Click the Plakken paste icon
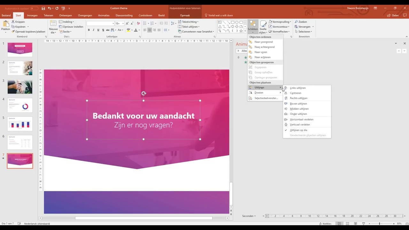This screenshot has width=409, height=230. 5,24
